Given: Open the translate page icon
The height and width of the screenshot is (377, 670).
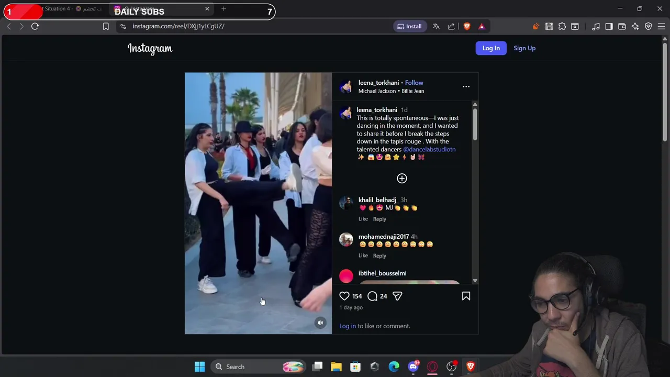Looking at the screenshot, I should pos(436,26).
